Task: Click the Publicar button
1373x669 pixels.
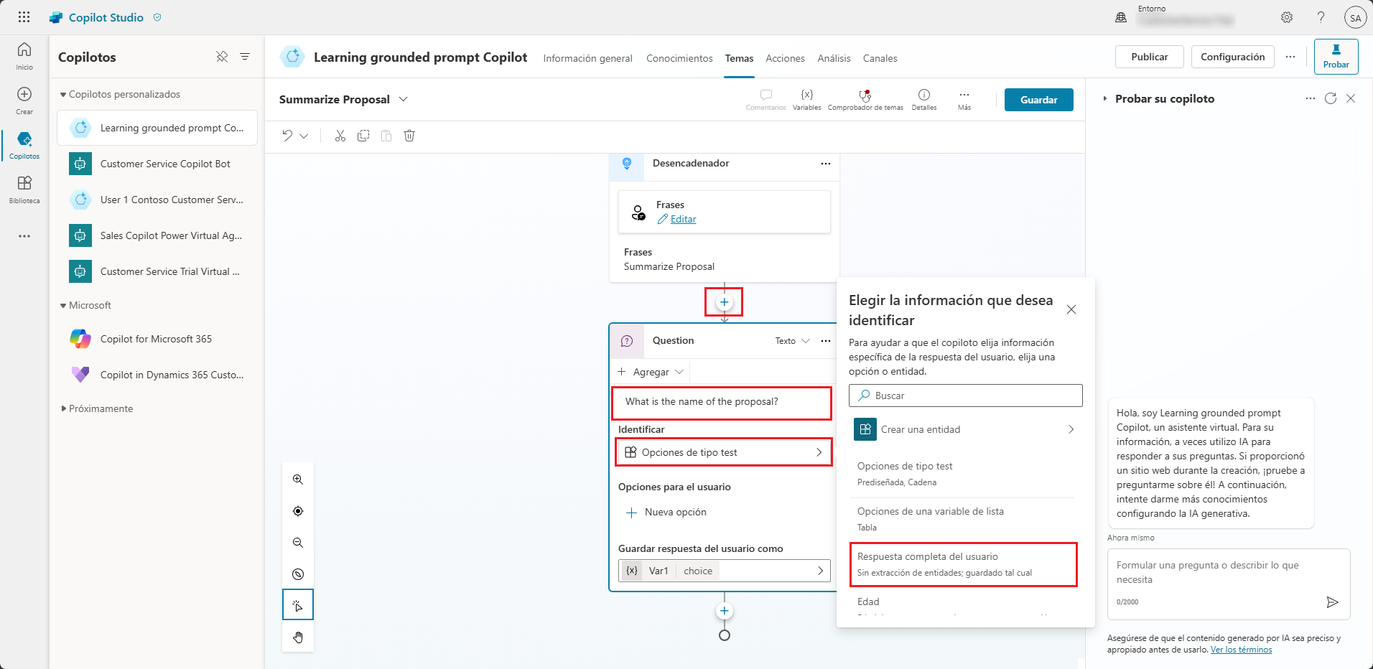Action: 1149,57
